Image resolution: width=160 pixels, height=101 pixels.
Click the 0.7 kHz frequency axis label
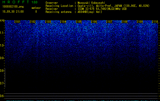(2, 83)
